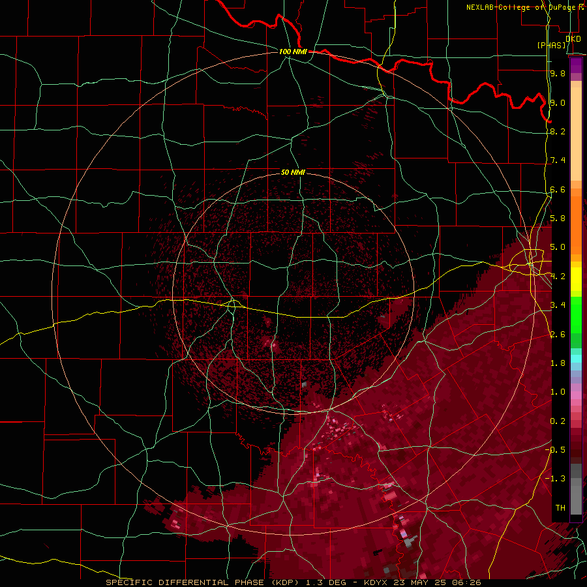
Task: Click the 1.8 value on the color scale
Action: [x=558, y=363]
